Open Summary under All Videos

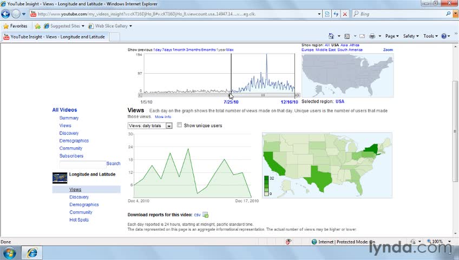tap(69, 118)
